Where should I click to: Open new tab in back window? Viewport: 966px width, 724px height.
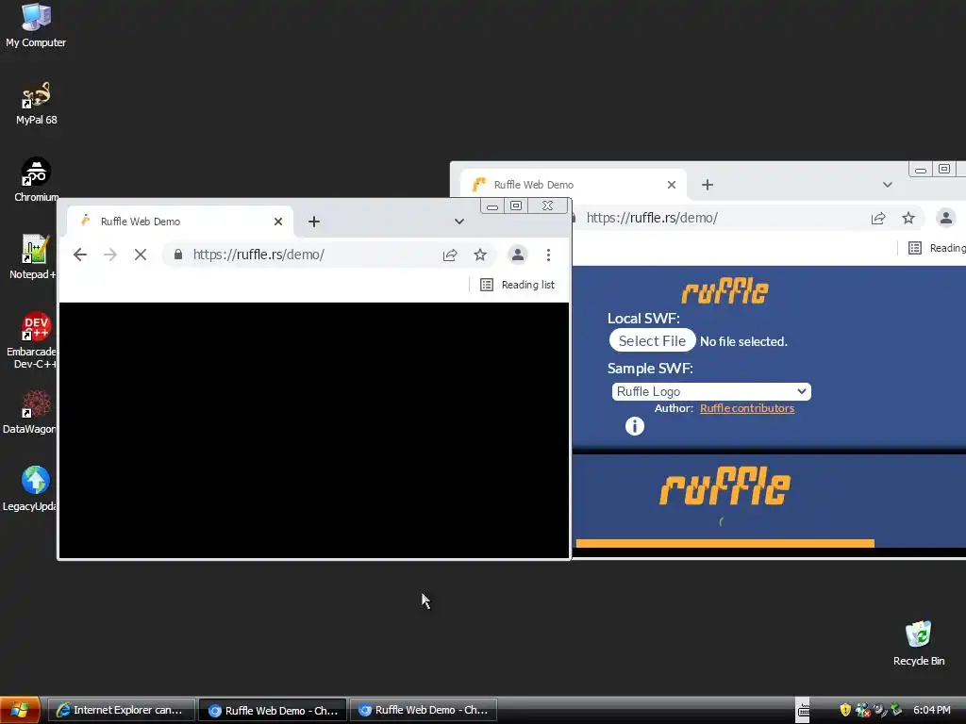708,185
